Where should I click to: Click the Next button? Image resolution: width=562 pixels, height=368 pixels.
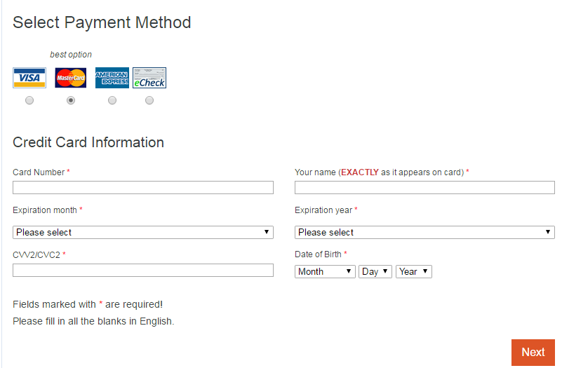click(533, 353)
